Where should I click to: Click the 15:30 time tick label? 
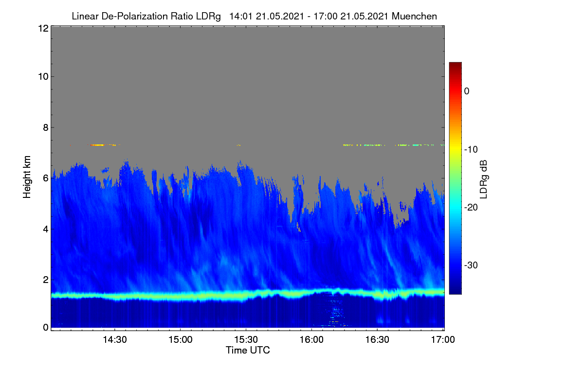[x=246, y=340]
